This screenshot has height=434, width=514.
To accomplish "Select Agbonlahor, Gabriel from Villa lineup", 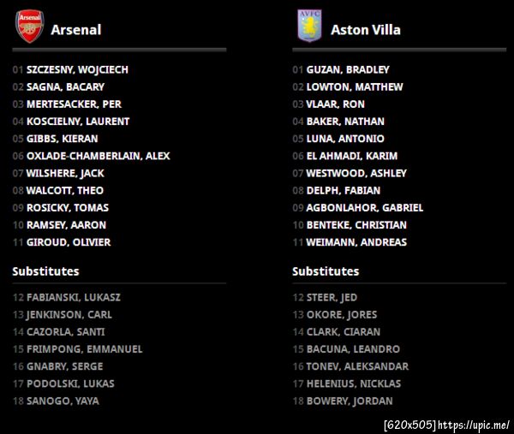I will coord(365,208).
